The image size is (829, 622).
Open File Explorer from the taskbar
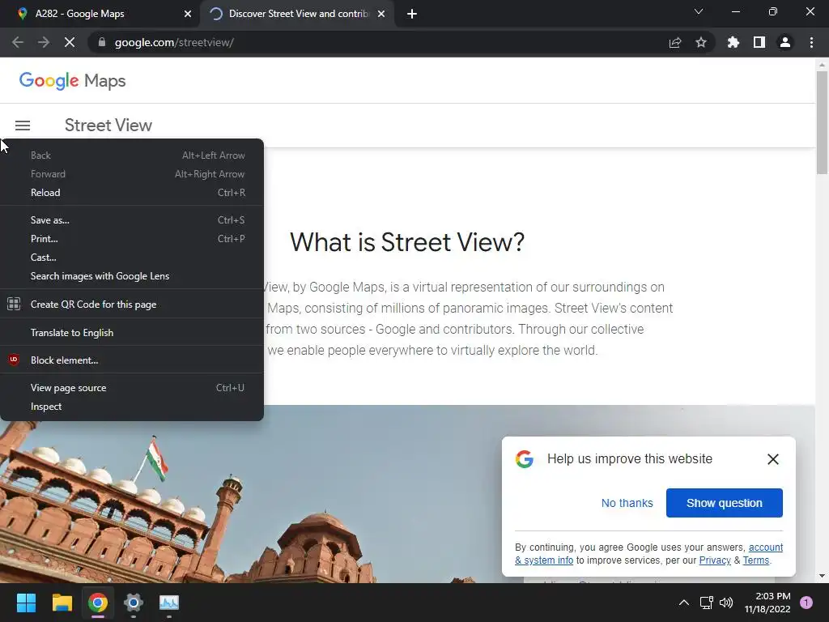click(62, 603)
